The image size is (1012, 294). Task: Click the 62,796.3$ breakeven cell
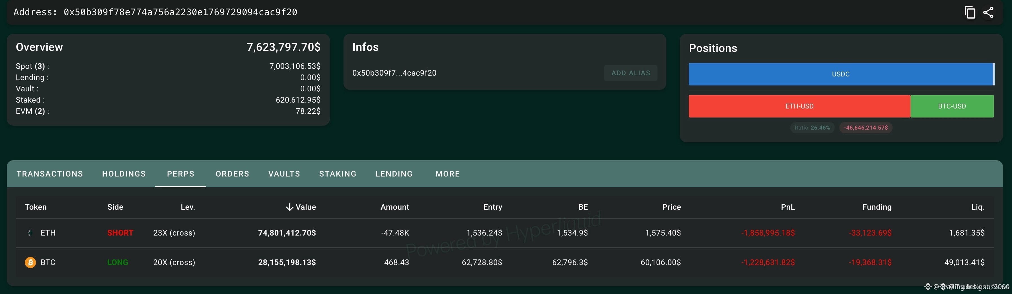click(570, 262)
